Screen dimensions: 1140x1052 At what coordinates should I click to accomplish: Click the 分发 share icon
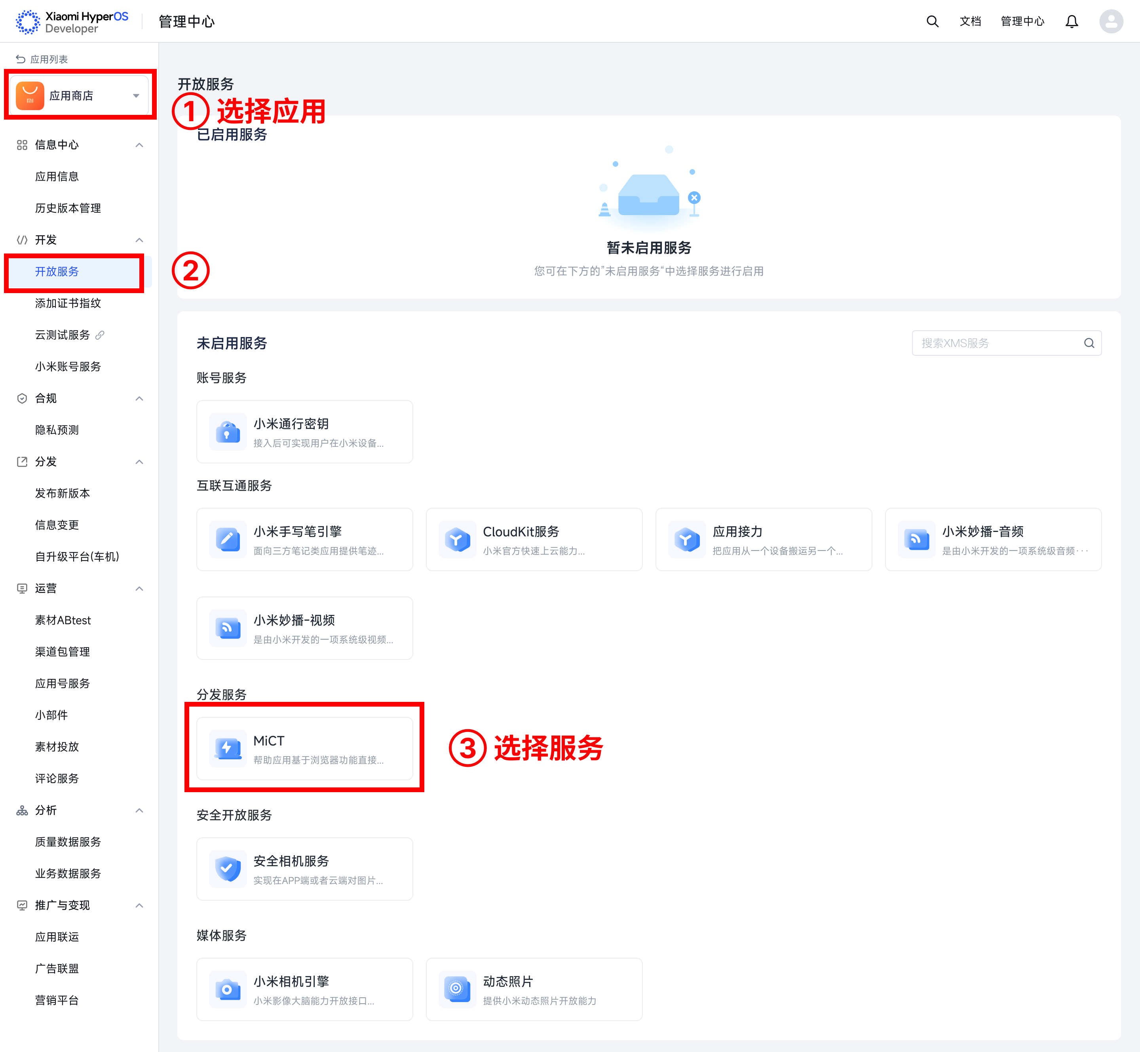click(x=22, y=462)
